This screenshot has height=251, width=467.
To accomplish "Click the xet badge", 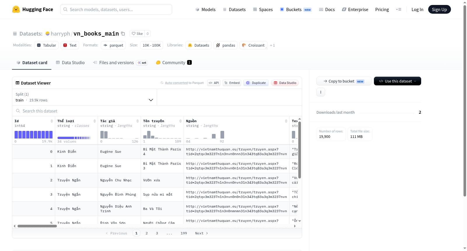I will [142, 63].
